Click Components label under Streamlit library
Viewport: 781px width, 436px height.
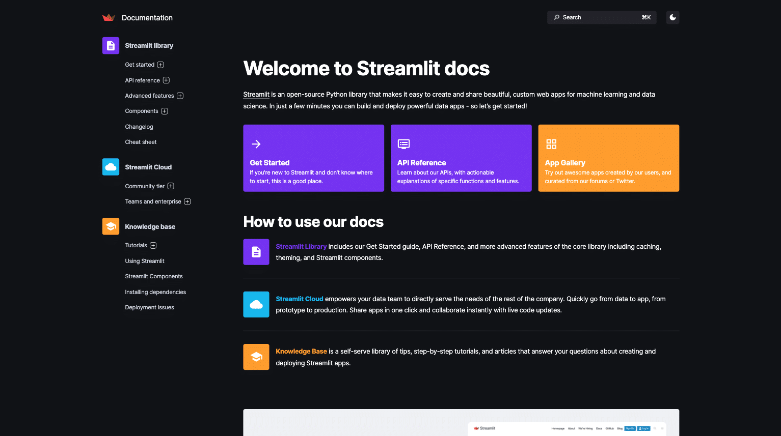(x=142, y=111)
